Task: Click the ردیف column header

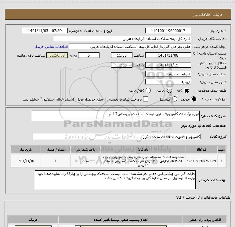Action: (x=222, y=150)
